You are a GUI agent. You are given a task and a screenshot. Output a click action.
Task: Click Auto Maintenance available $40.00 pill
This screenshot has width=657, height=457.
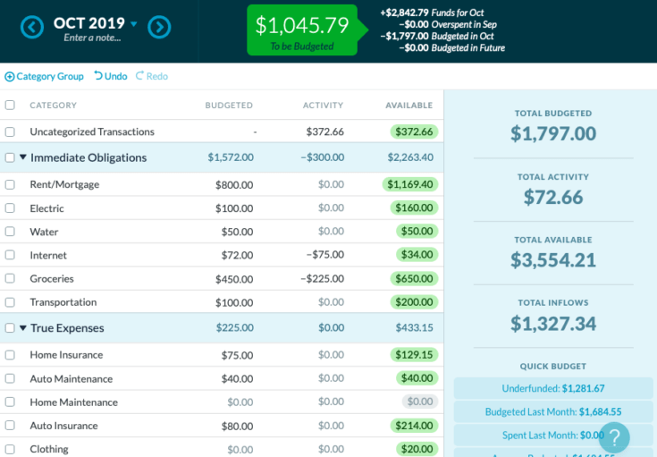pyautogui.click(x=417, y=378)
